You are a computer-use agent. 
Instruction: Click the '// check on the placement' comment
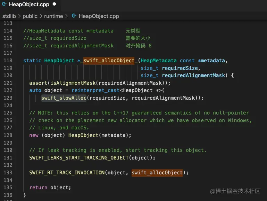pos(141,120)
